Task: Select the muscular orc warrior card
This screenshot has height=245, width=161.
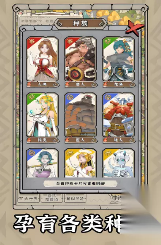Action: click(80, 59)
